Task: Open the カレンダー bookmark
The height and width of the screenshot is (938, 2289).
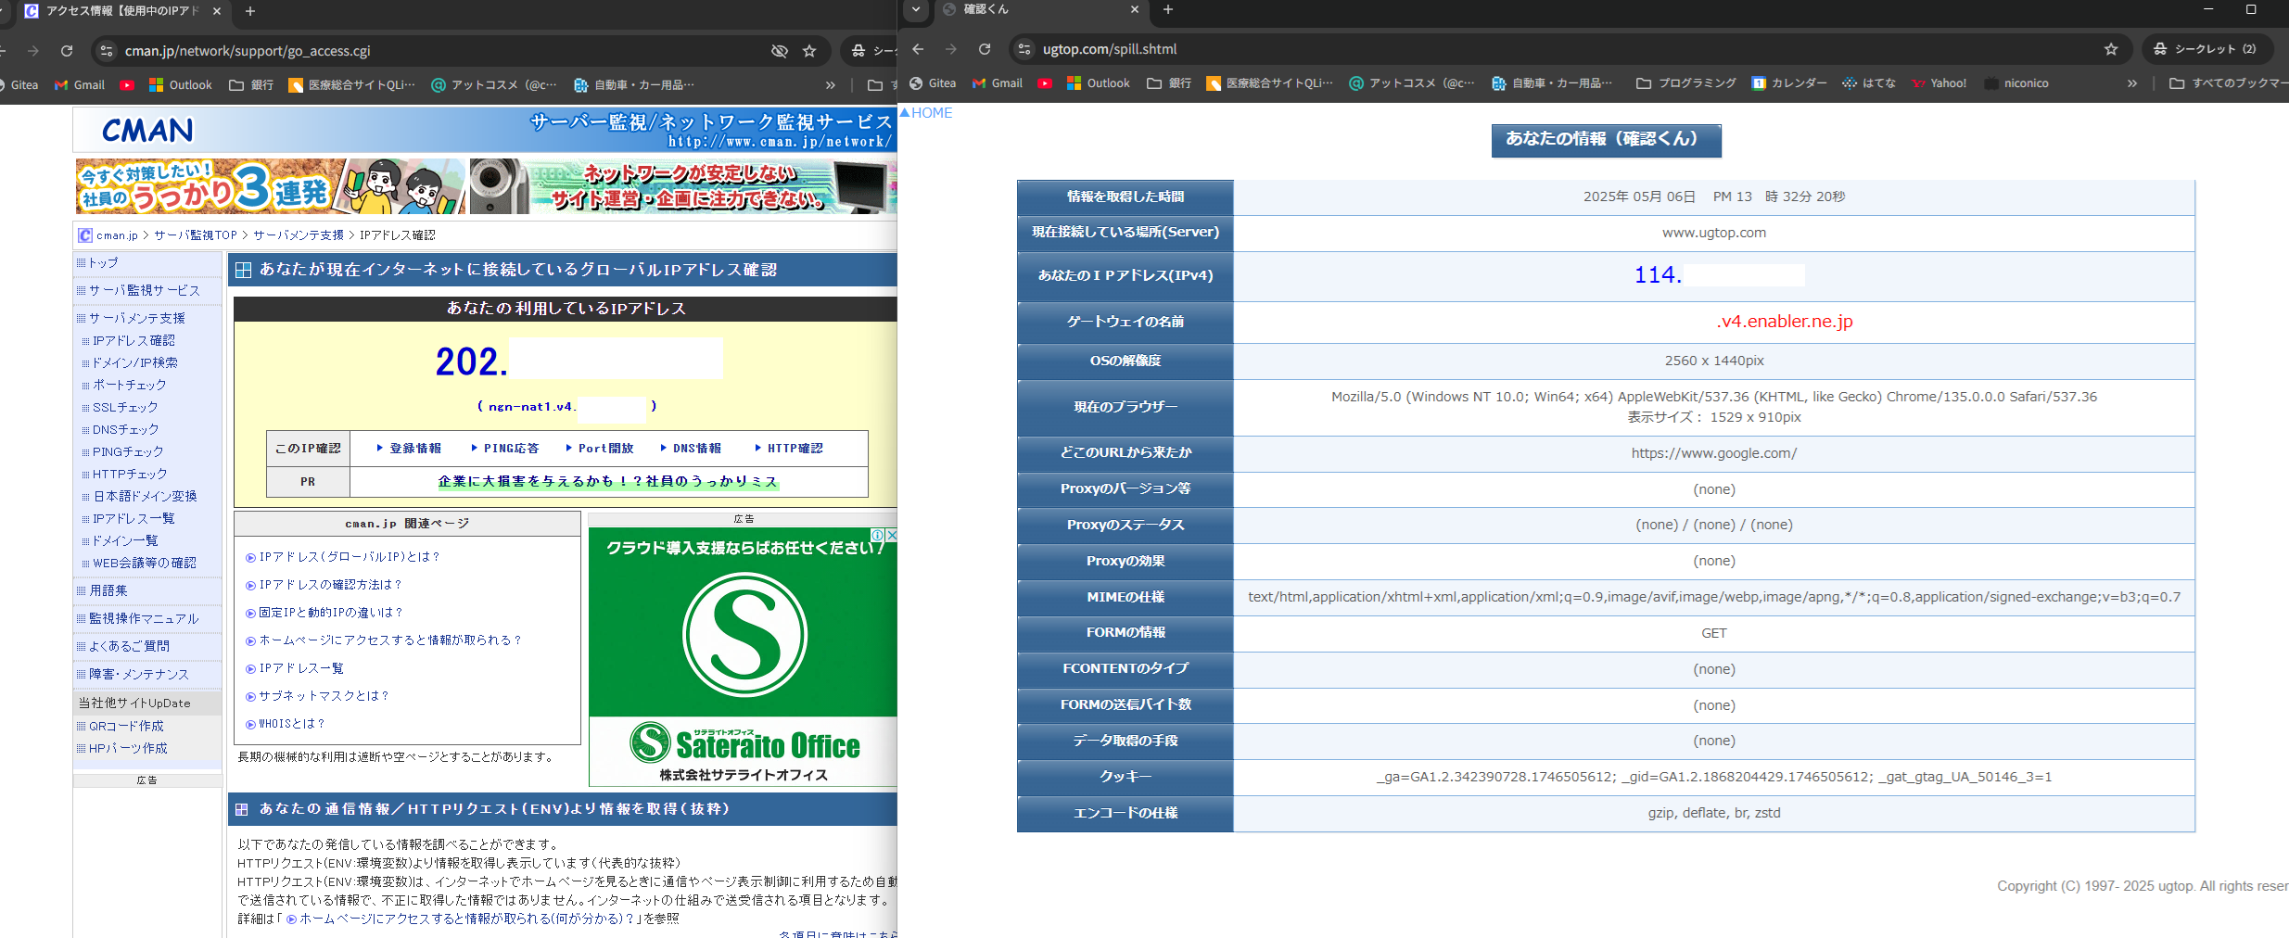Action: pos(1789,83)
